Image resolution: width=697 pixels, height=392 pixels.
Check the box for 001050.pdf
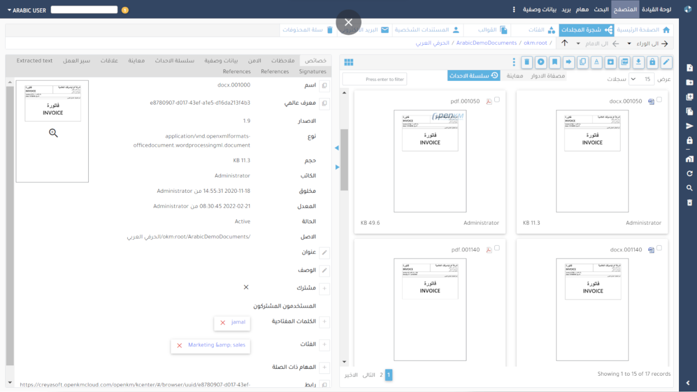497,100
